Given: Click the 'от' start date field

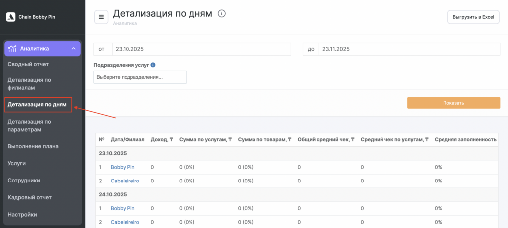Looking at the screenshot, I should 201,49.
